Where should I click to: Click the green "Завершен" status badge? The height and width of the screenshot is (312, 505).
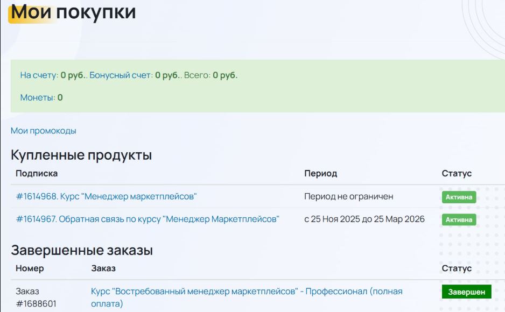click(466, 292)
